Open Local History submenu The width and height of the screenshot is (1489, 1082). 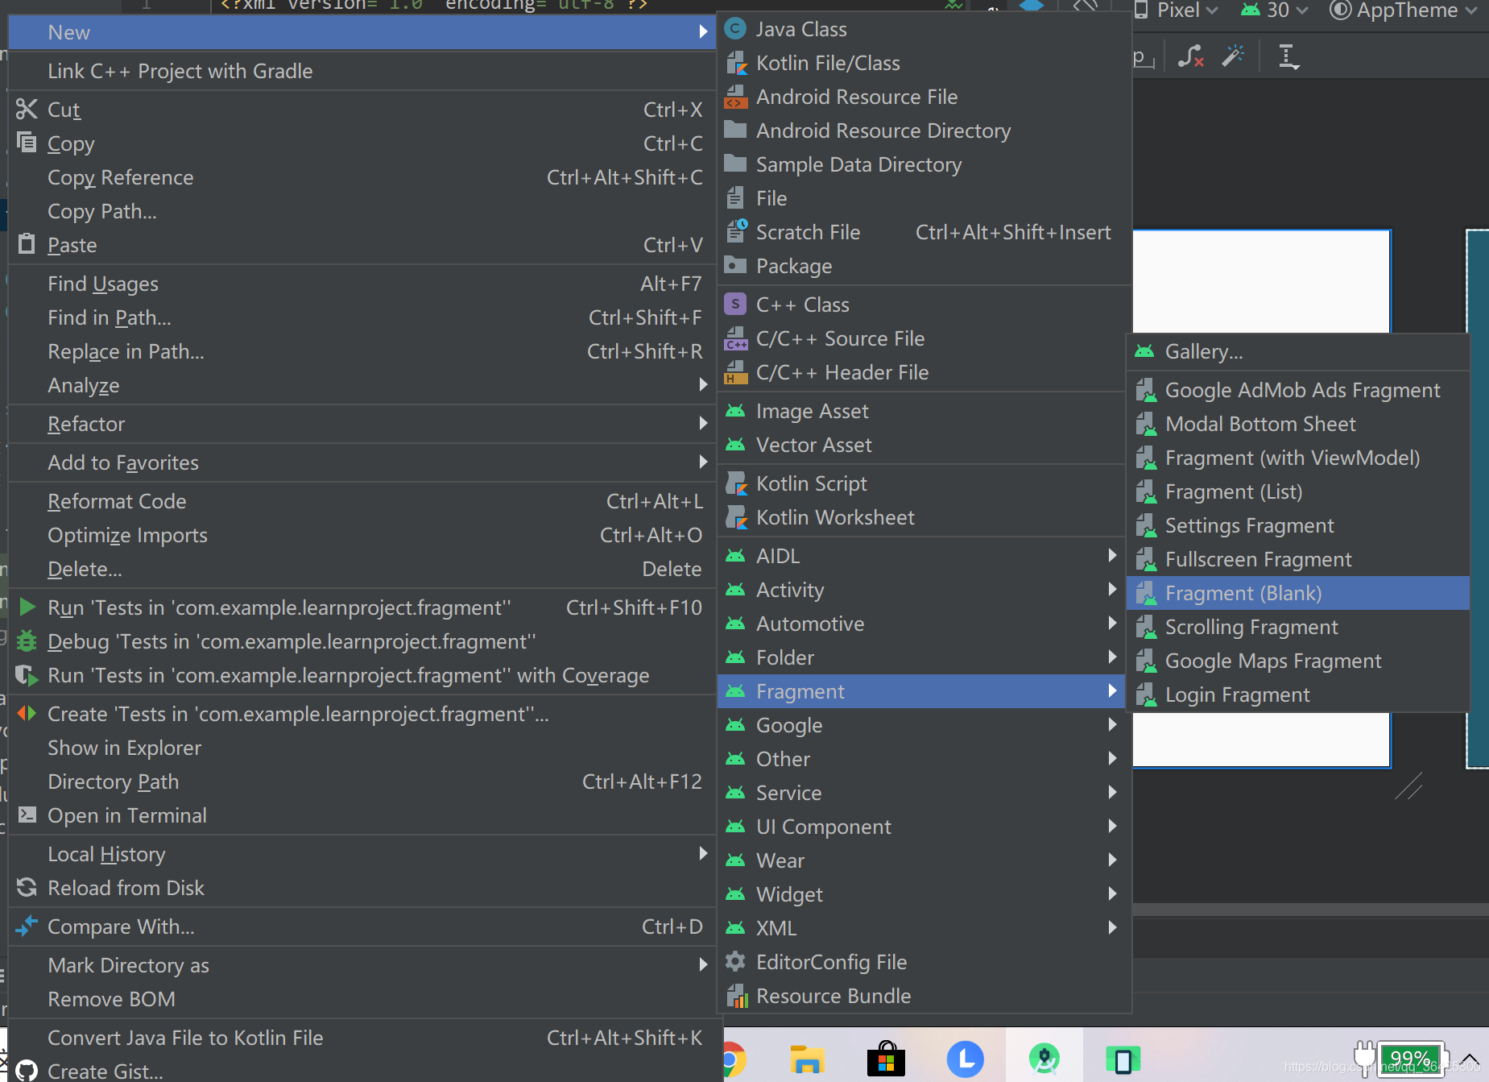pos(362,854)
